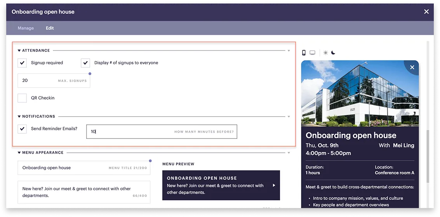Toggle Send Reminder Emails checkbox
The height and width of the screenshot is (217, 440).
pos(22,129)
